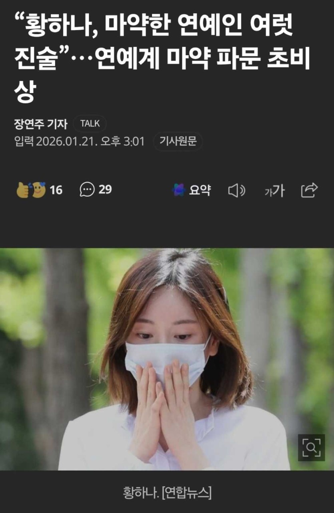This screenshot has height=513, width=334.
Task: Tap the reaction count 16
Action: [56, 190]
